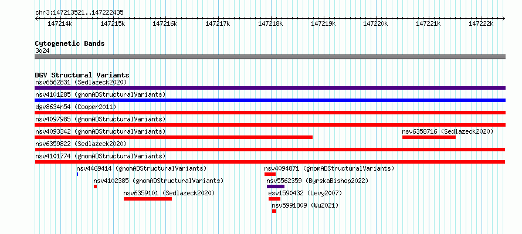Click the nsv4101774 gnomAD label

point(100,156)
